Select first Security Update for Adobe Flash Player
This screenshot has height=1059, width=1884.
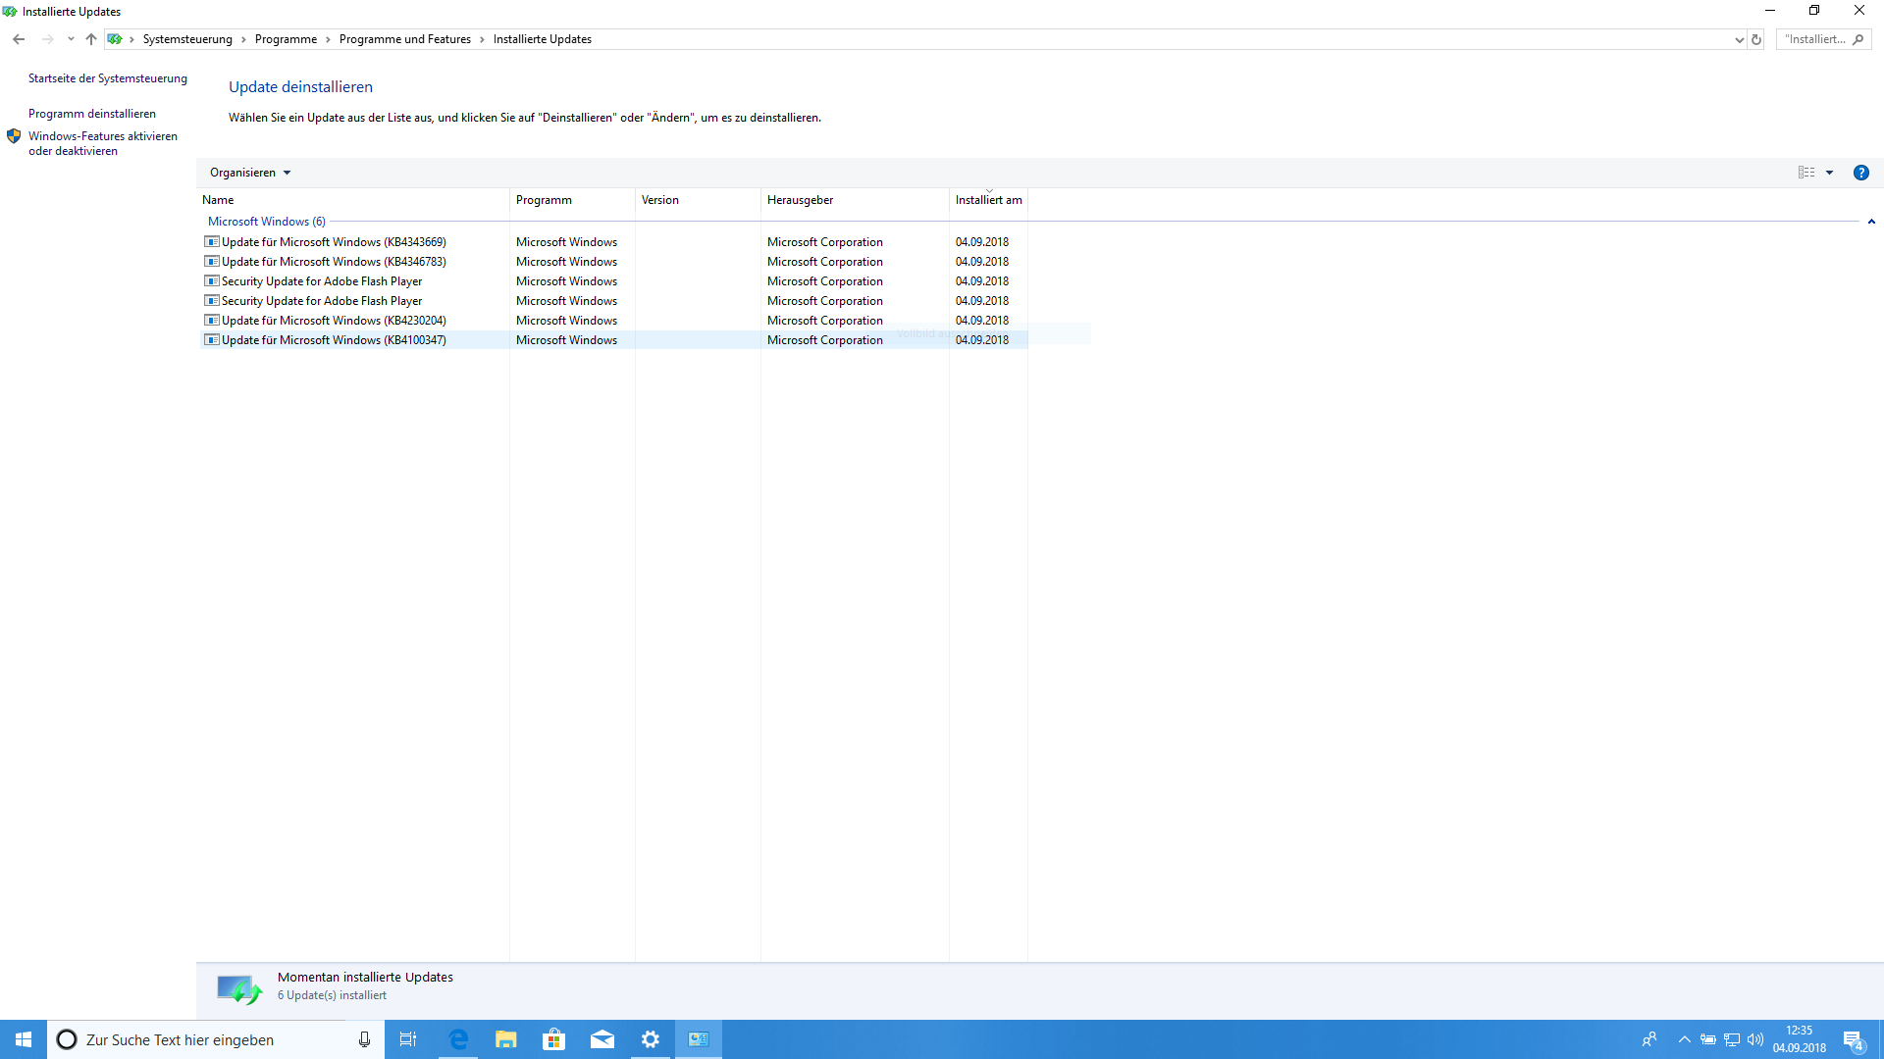click(612, 281)
